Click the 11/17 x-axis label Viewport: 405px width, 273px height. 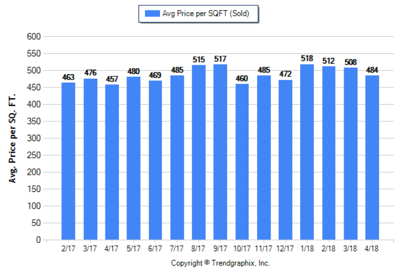(264, 249)
